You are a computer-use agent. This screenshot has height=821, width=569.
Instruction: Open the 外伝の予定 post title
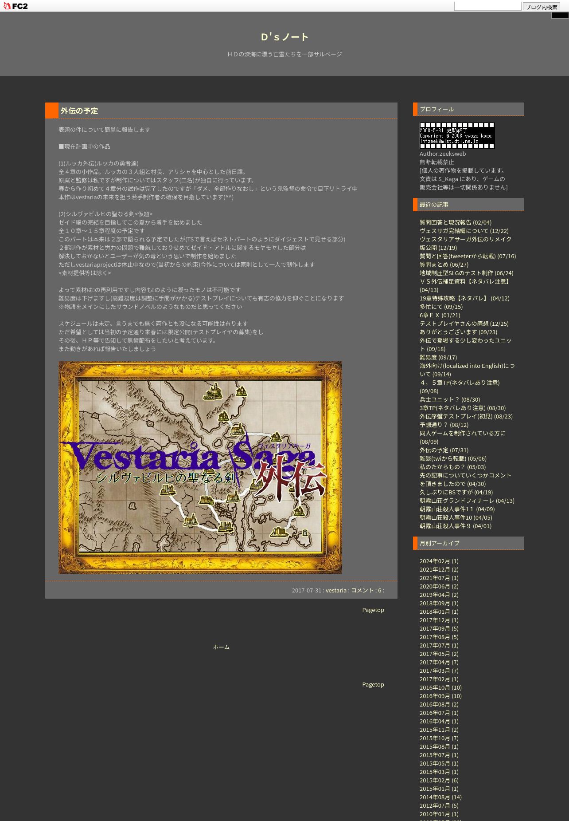79,111
